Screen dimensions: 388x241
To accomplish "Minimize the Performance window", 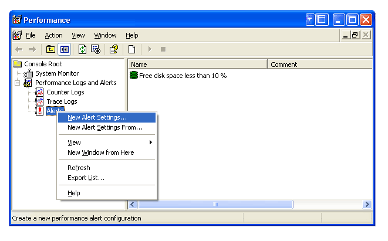I will point(339,20).
